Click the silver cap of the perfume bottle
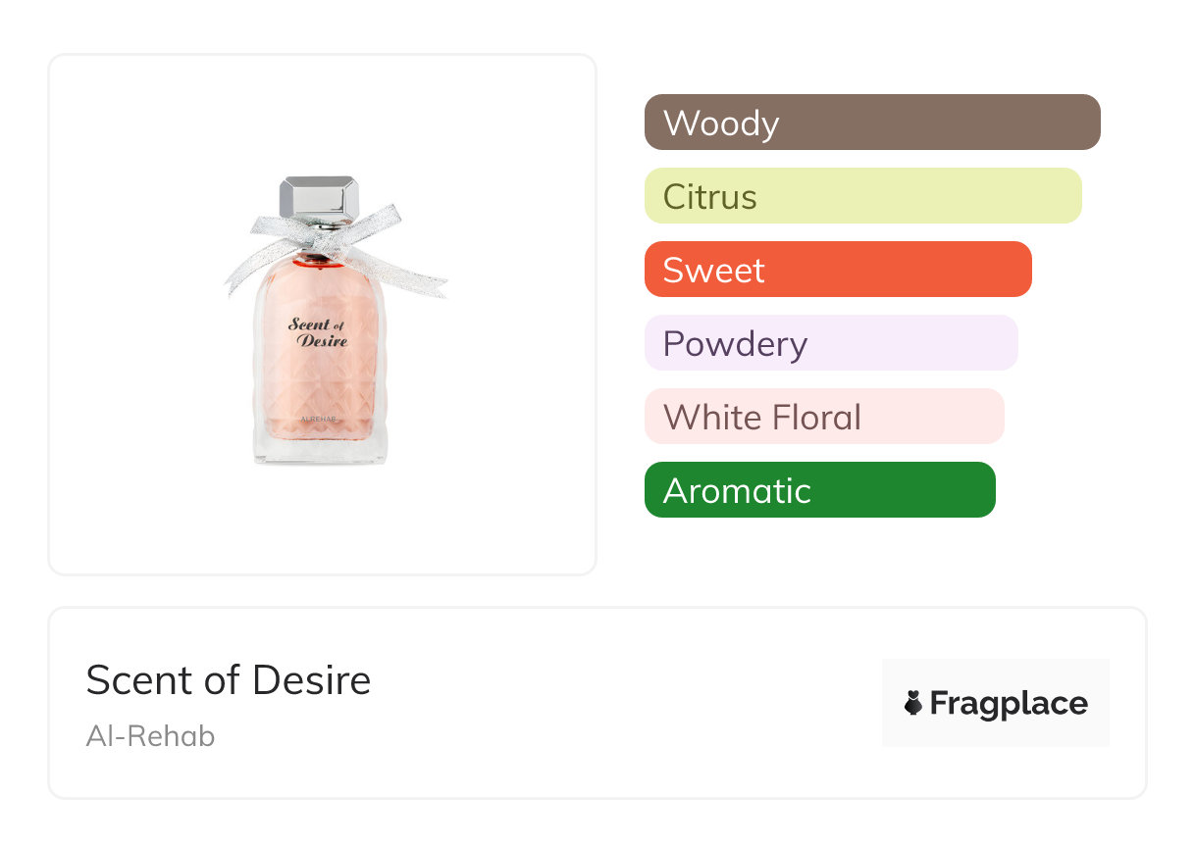This screenshot has width=1195, height=847. [x=318, y=197]
